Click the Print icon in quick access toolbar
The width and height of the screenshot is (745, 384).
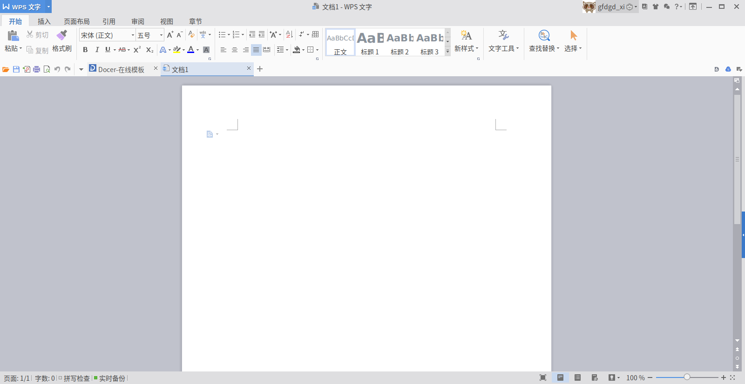pos(37,69)
